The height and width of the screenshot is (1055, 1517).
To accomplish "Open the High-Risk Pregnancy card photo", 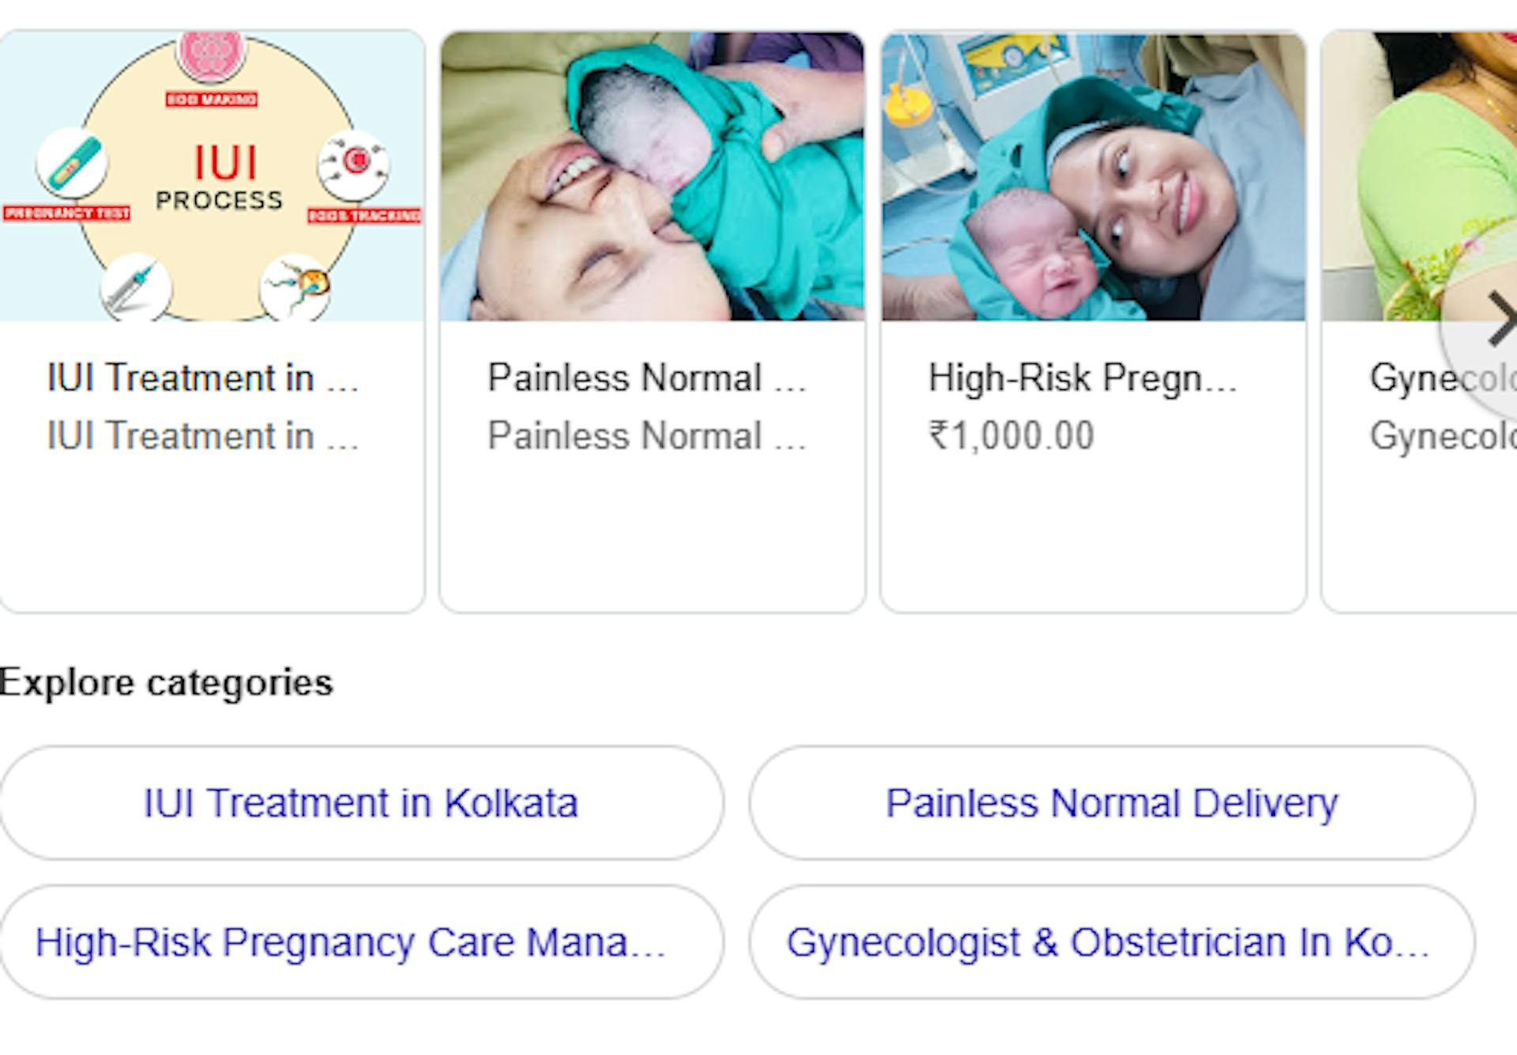I will [x=1094, y=177].
